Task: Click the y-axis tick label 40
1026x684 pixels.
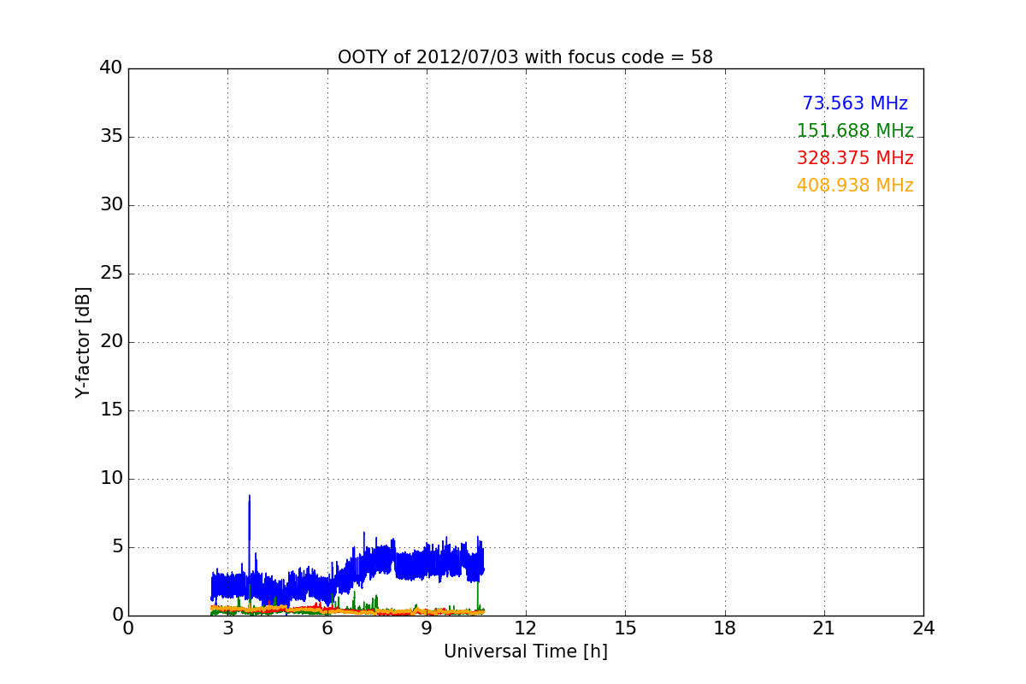Action: tap(111, 68)
